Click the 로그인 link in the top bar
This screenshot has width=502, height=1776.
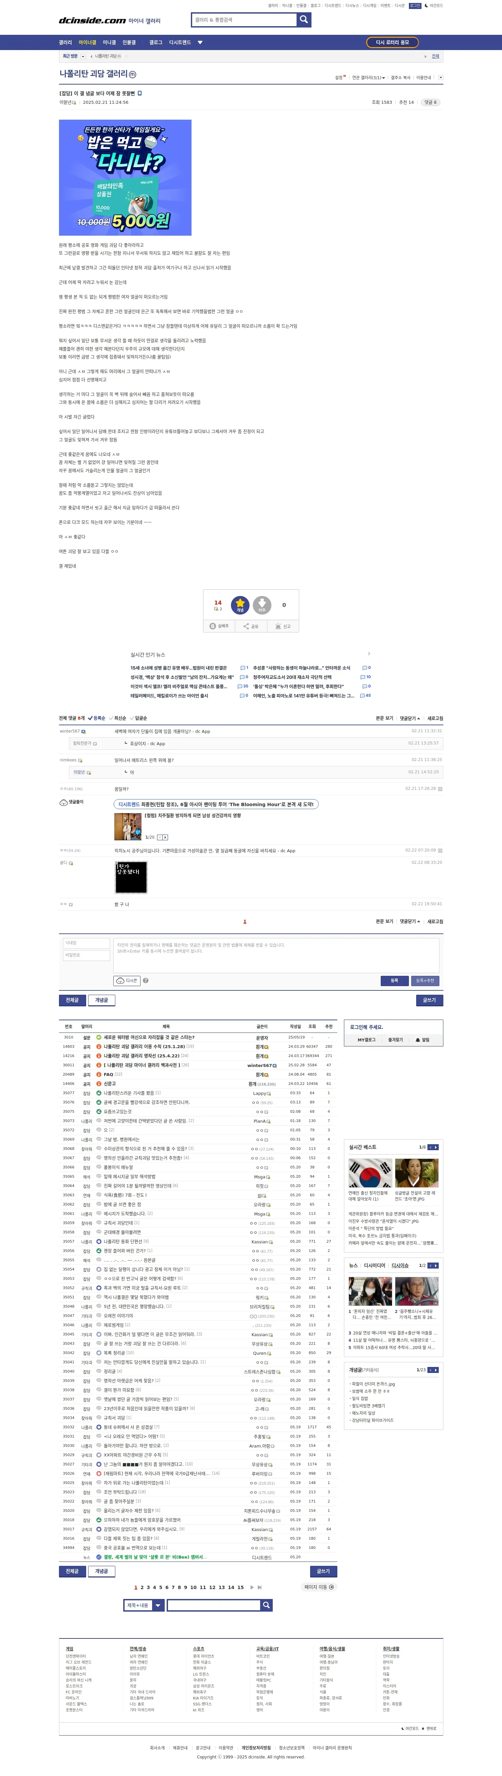(x=415, y=6)
